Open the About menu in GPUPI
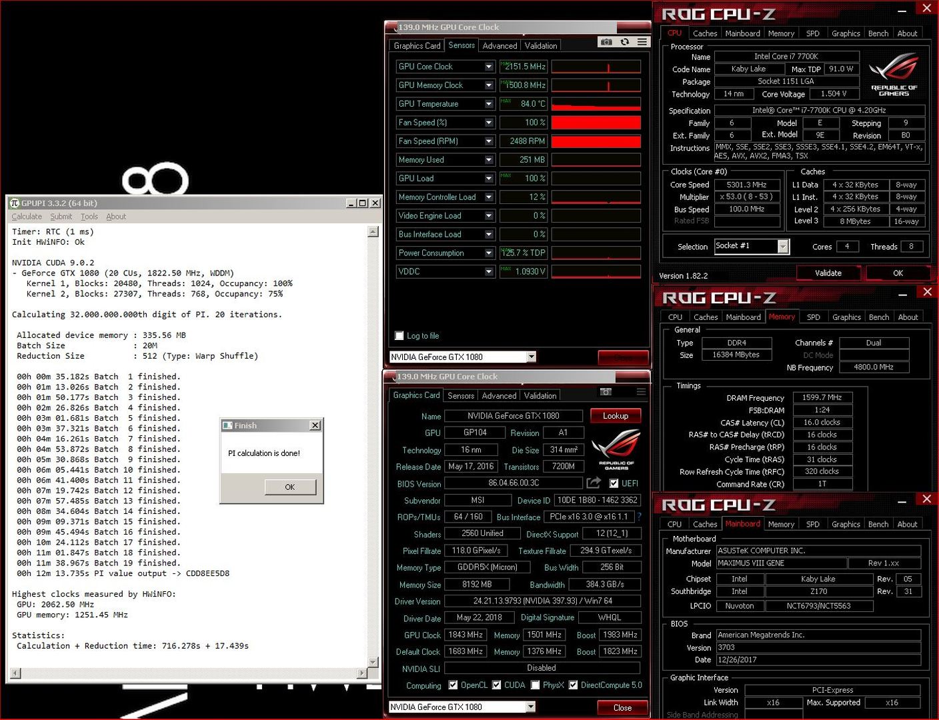The width and height of the screenshot is (939, 720). coord(116,217)
